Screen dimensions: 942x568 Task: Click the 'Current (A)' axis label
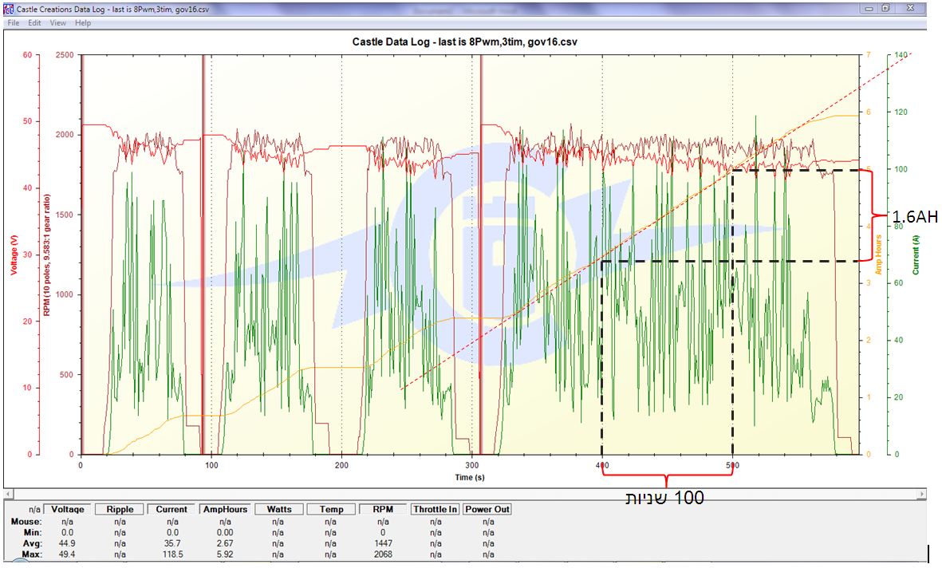pos(916,254)
